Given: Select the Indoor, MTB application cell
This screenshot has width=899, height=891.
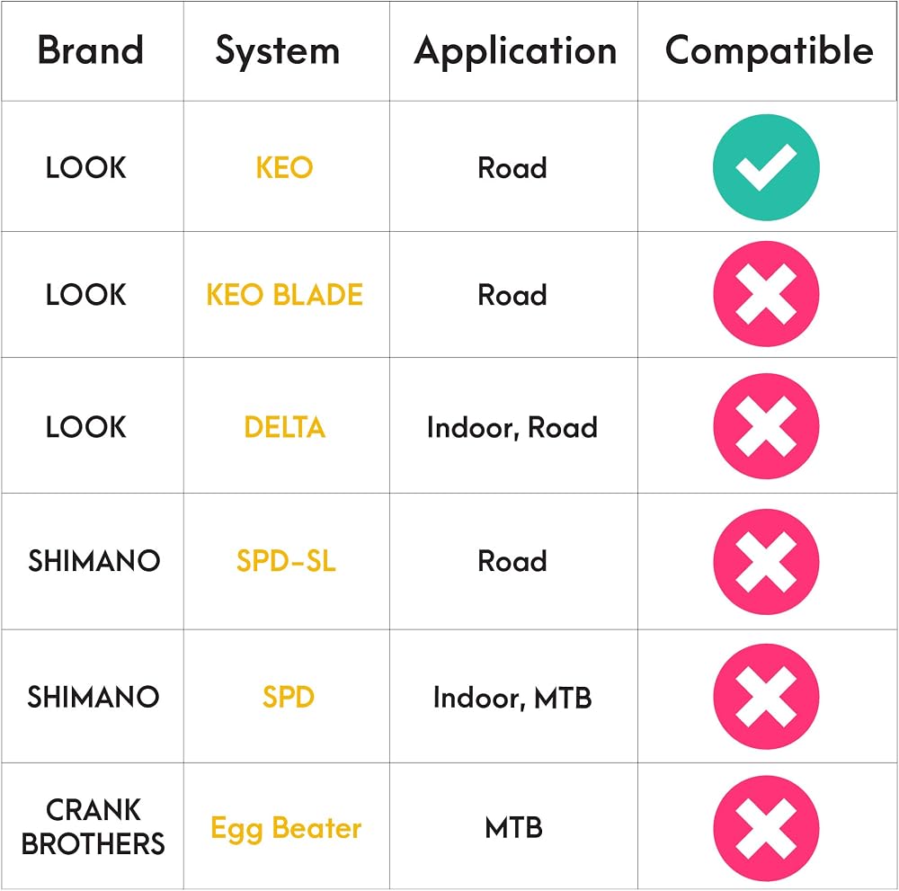Looking at the screenshot, I should [x=512, y=698].
